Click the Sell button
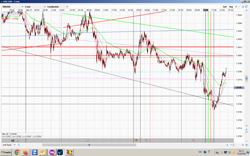 (x=224, y=7)
